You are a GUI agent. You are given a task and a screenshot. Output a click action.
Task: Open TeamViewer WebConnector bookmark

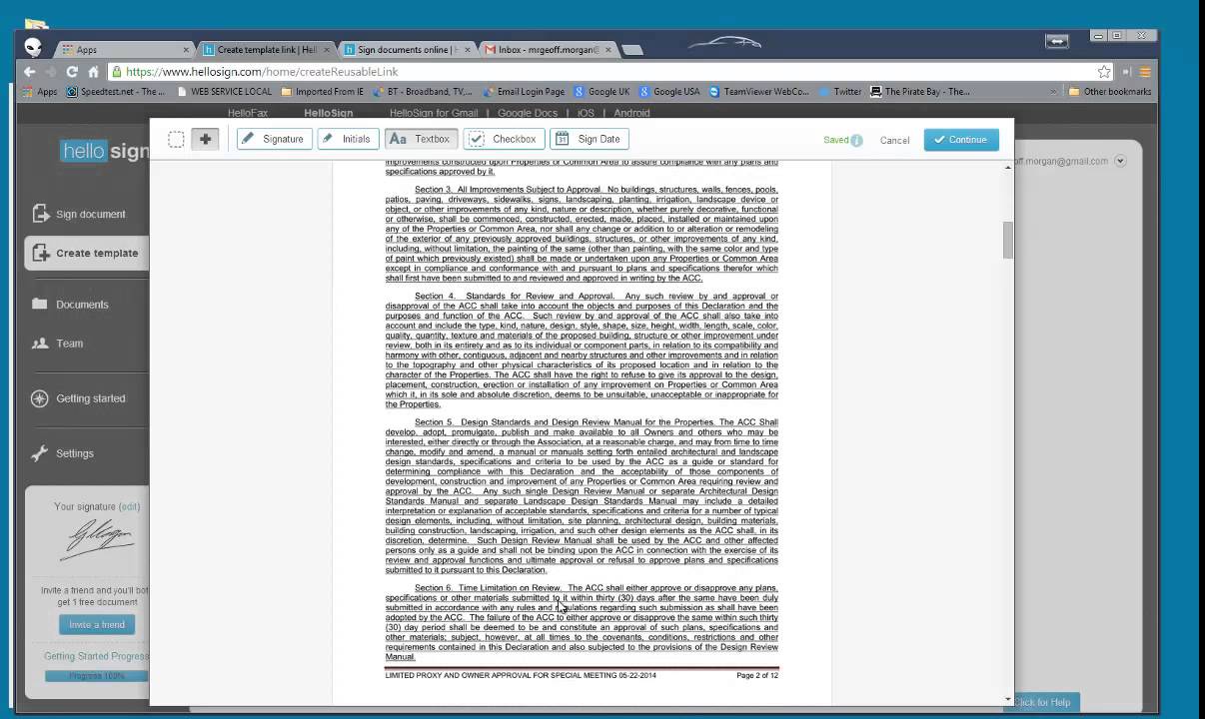[x=759, y=92]
